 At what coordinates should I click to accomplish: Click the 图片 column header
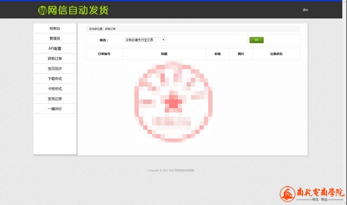[x=241, y=54]
